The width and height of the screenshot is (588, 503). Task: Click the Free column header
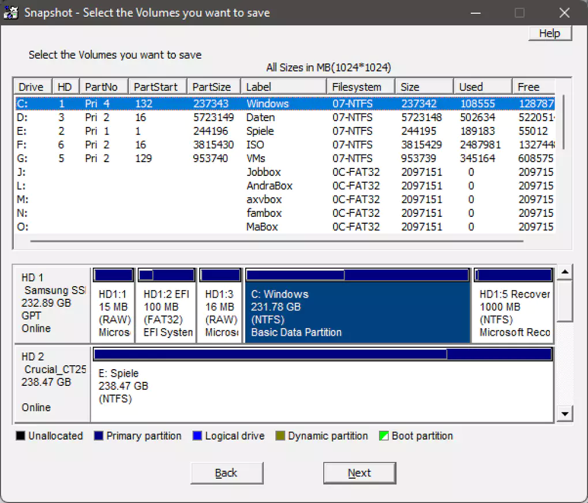pos(534,87)
